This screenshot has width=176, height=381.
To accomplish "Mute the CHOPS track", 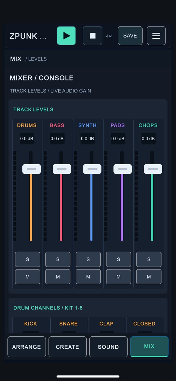I will pyautogui.click(x=149, y=277).
